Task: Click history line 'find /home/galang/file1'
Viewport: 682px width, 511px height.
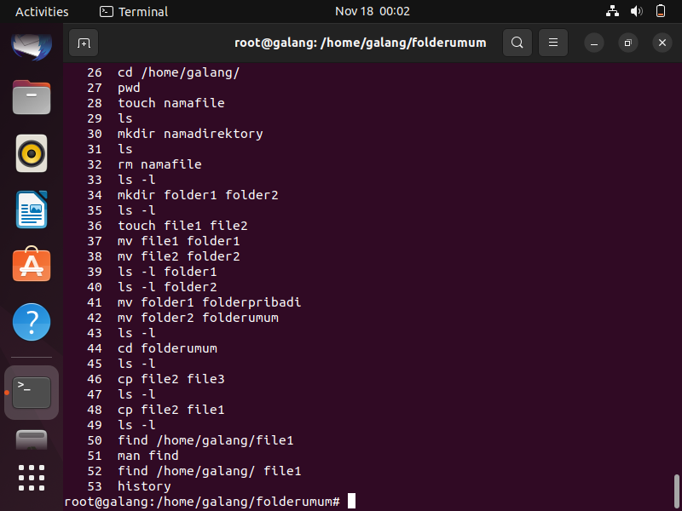Action: (x=205, y=440)
